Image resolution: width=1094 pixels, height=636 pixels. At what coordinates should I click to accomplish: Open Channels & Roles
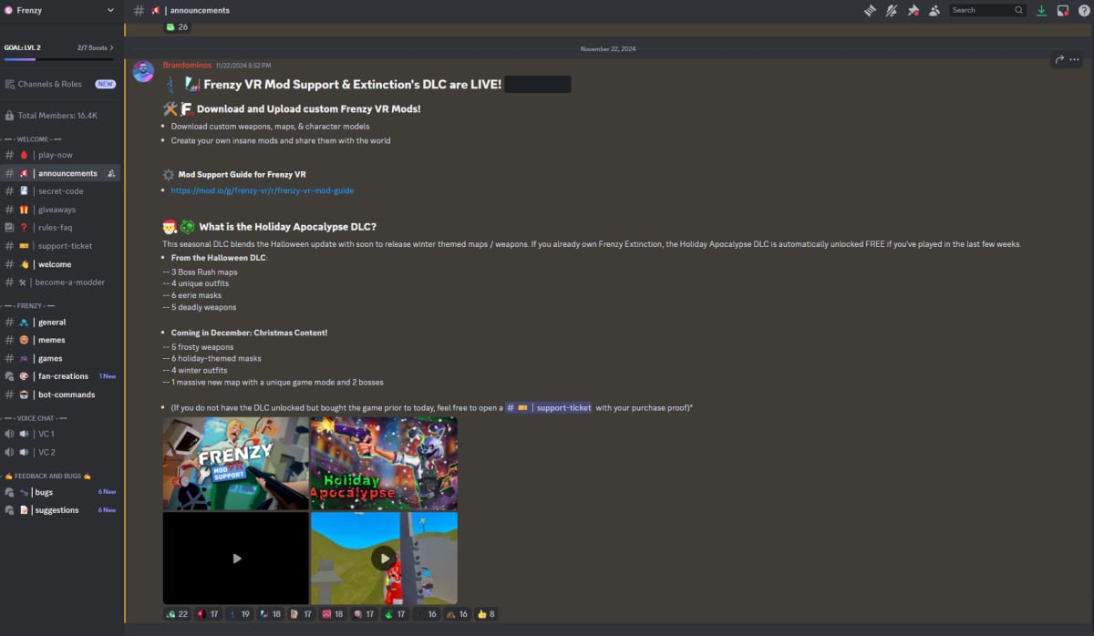pos(61,84)
